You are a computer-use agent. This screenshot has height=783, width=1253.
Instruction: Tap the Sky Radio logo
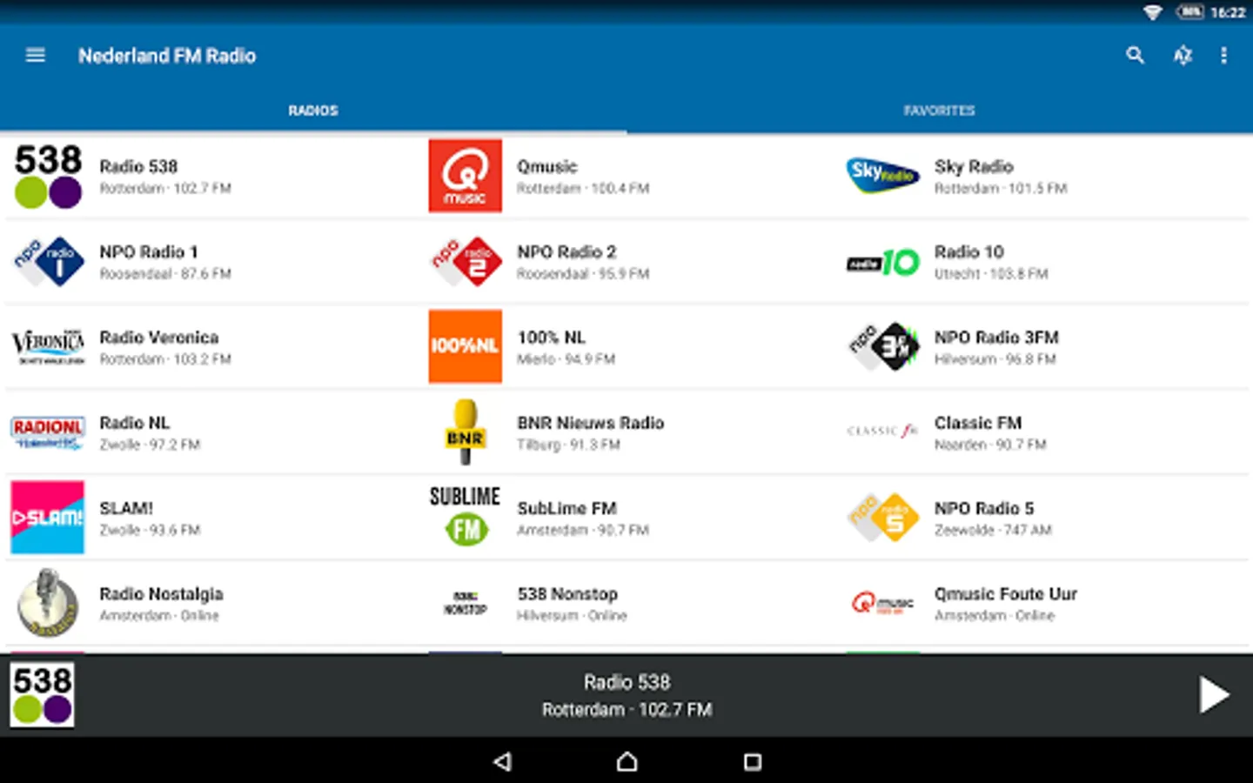tap(883, 176)
